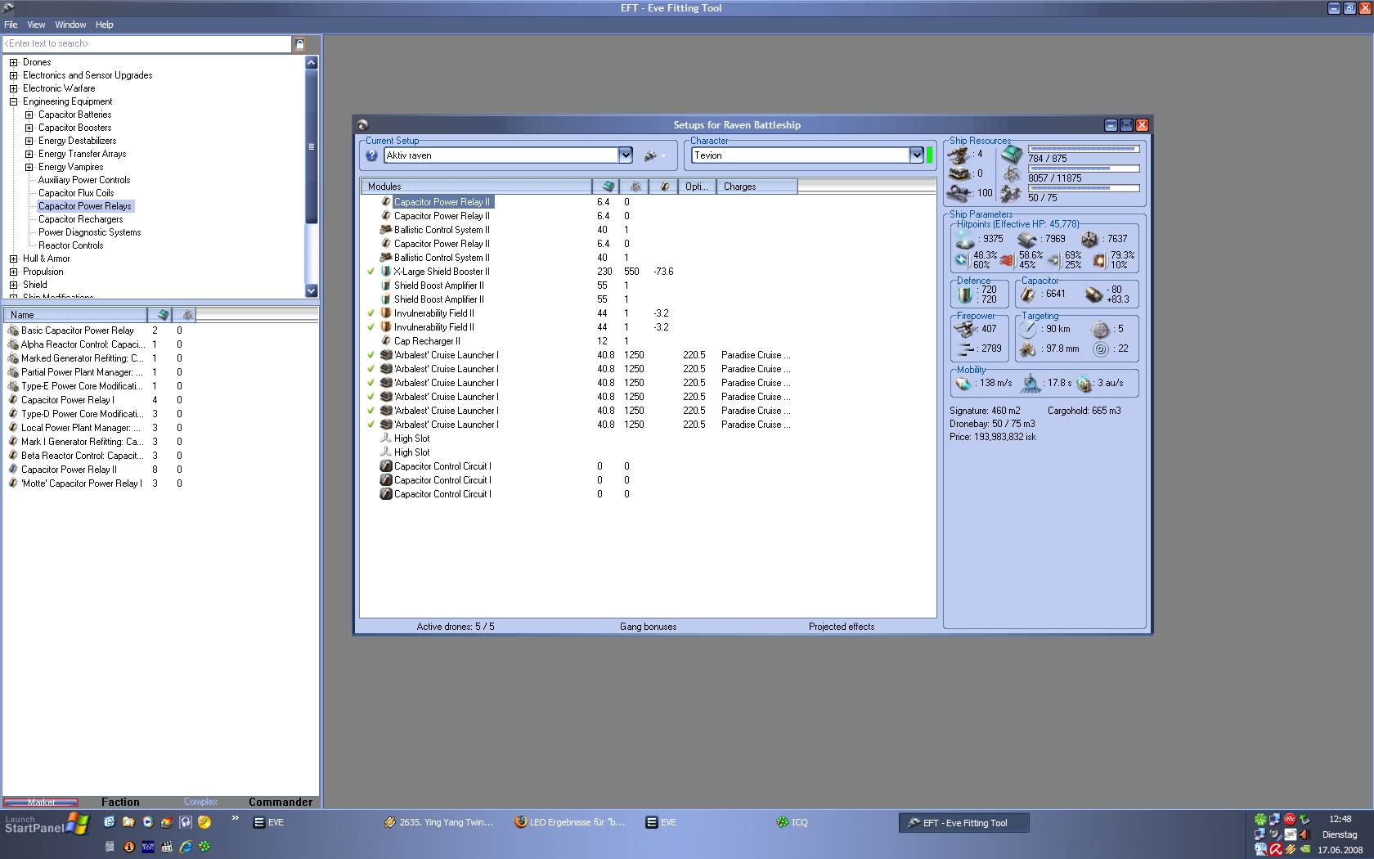Click the powergrid usage bar showing 8057 / 11875
Viewport: 1374px width, 859px height.
point(1084,169)
